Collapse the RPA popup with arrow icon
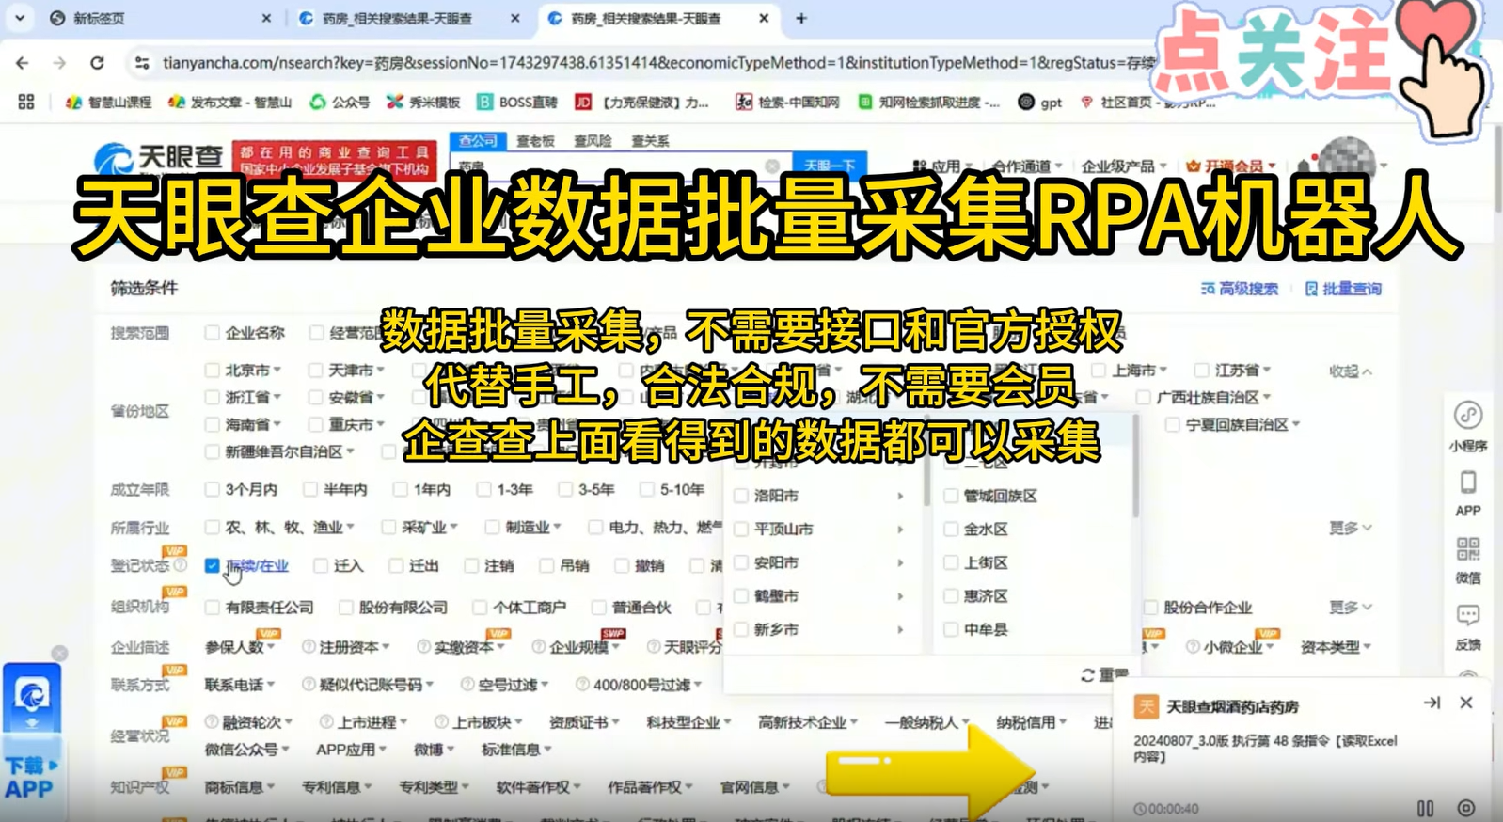 click(1432, 703)
